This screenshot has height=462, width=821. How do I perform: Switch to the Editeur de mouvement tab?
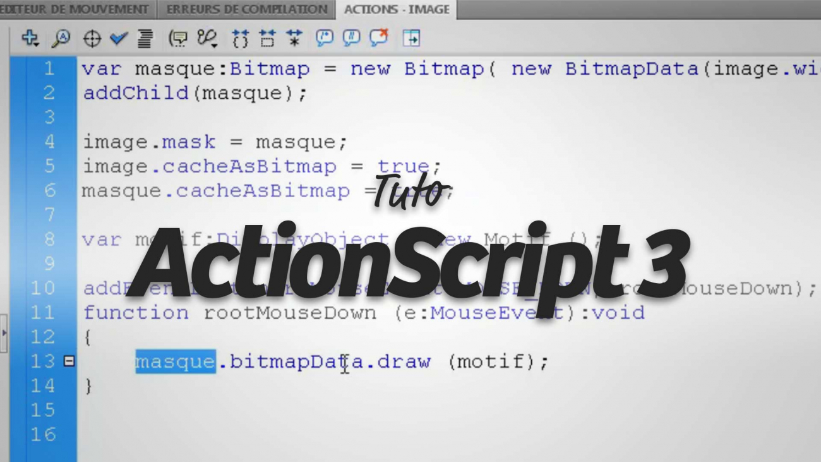click(75, 9)
